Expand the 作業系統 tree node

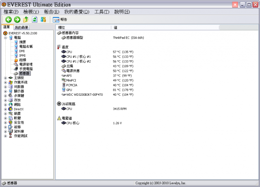coord(5,82)
